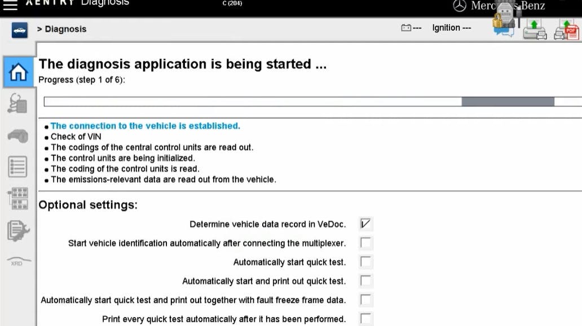582x326 pixels.
Task: Click the printer icon with green arrow
Action: (535, 30)
